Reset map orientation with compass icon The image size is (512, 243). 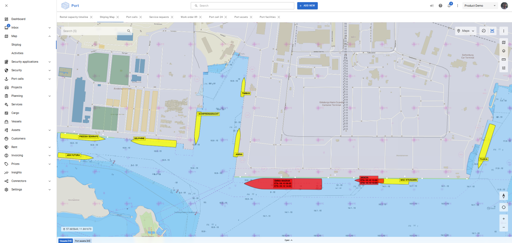tap(503, 196)
